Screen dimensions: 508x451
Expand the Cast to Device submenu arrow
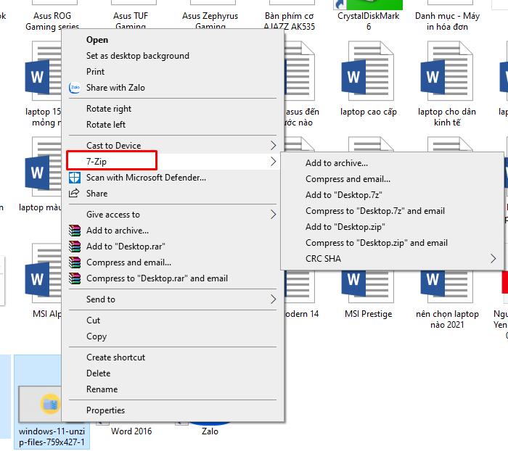(273, 146)
